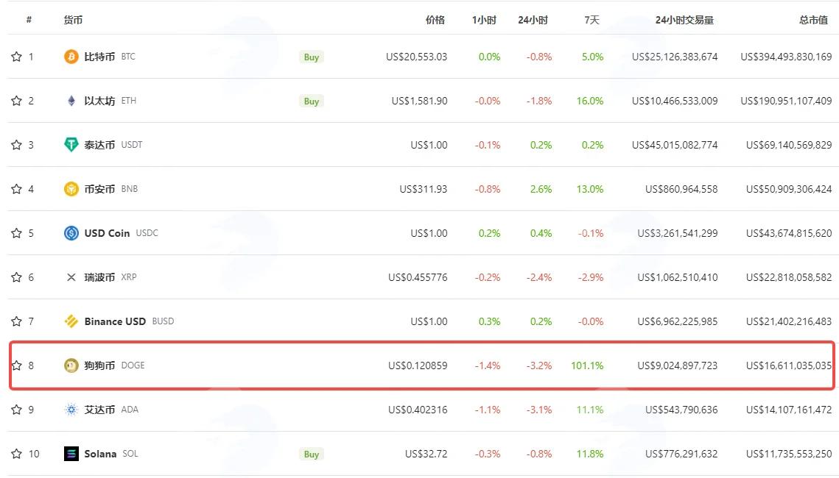
Task: Click ADA price US$0.402316
Action: pos(418,410)
